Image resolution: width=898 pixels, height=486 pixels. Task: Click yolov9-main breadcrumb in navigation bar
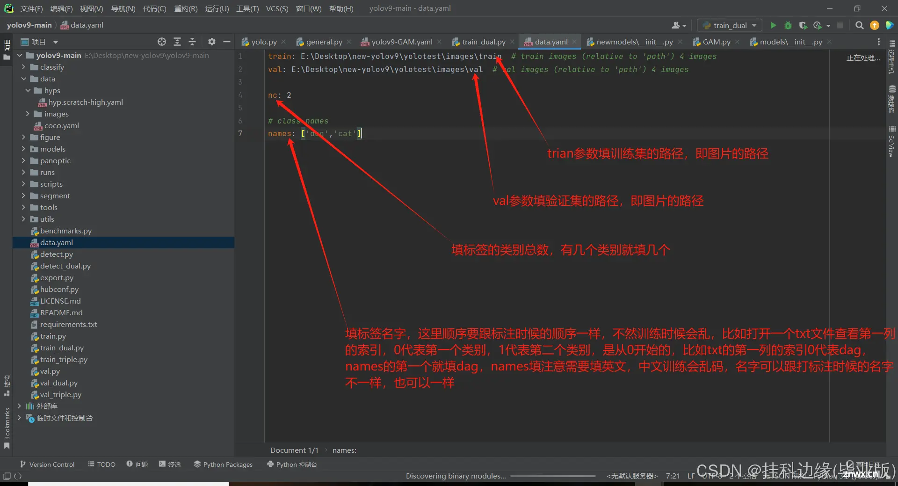point(29,25)
